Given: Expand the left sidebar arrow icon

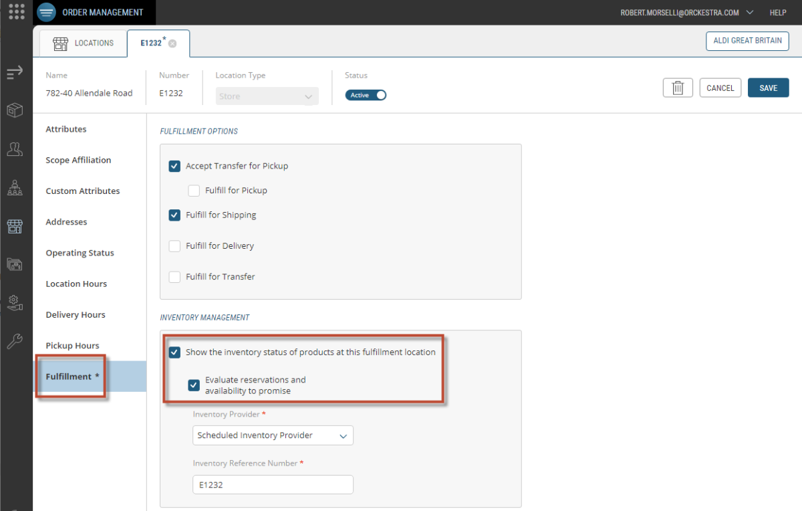Looking at the screenshot, I should point(15,72).
